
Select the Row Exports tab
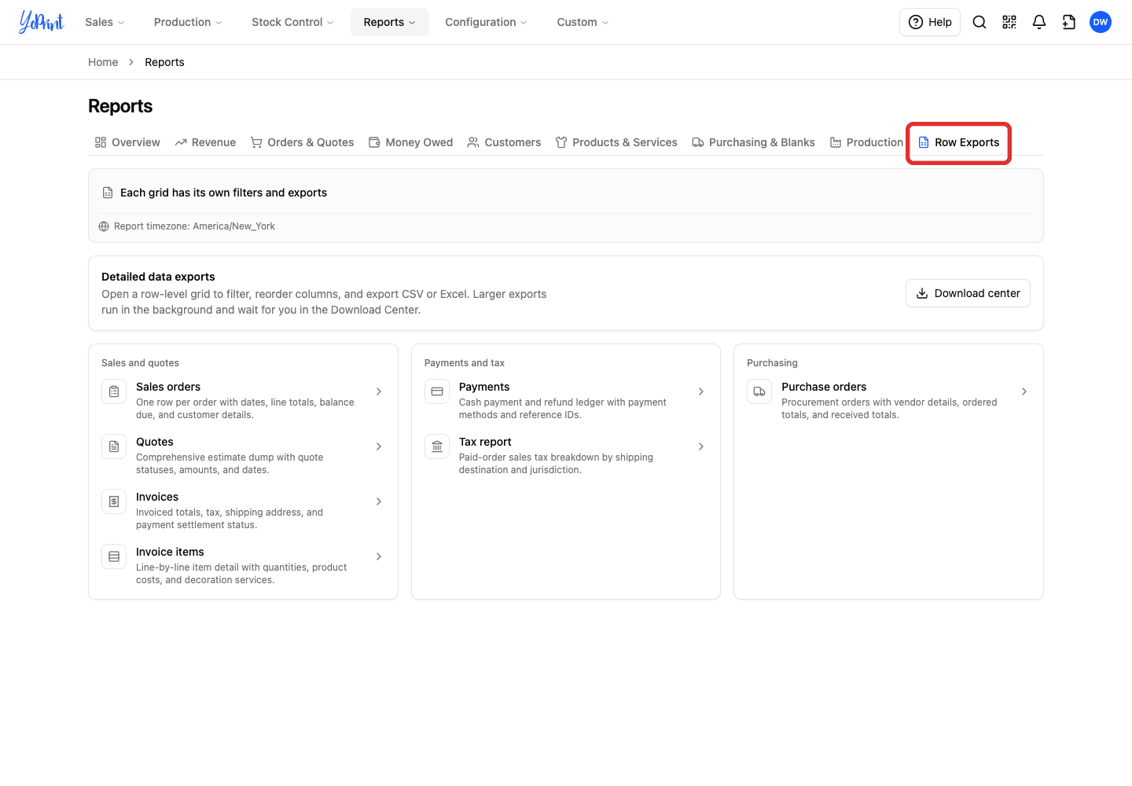coord(958,142)
